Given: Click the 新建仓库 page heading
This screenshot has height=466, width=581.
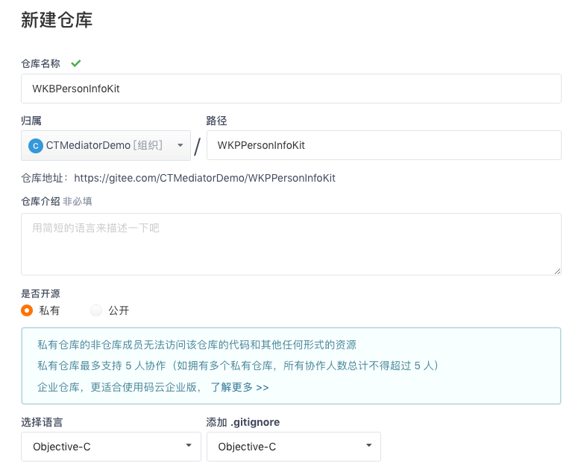Looking at the screenshot, I should [x=57, y=20].
